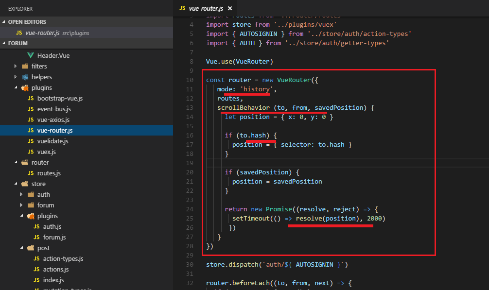The image size is (489, 290).
Task: Click JS icon beside forum.js
Action: click(36, 237)
